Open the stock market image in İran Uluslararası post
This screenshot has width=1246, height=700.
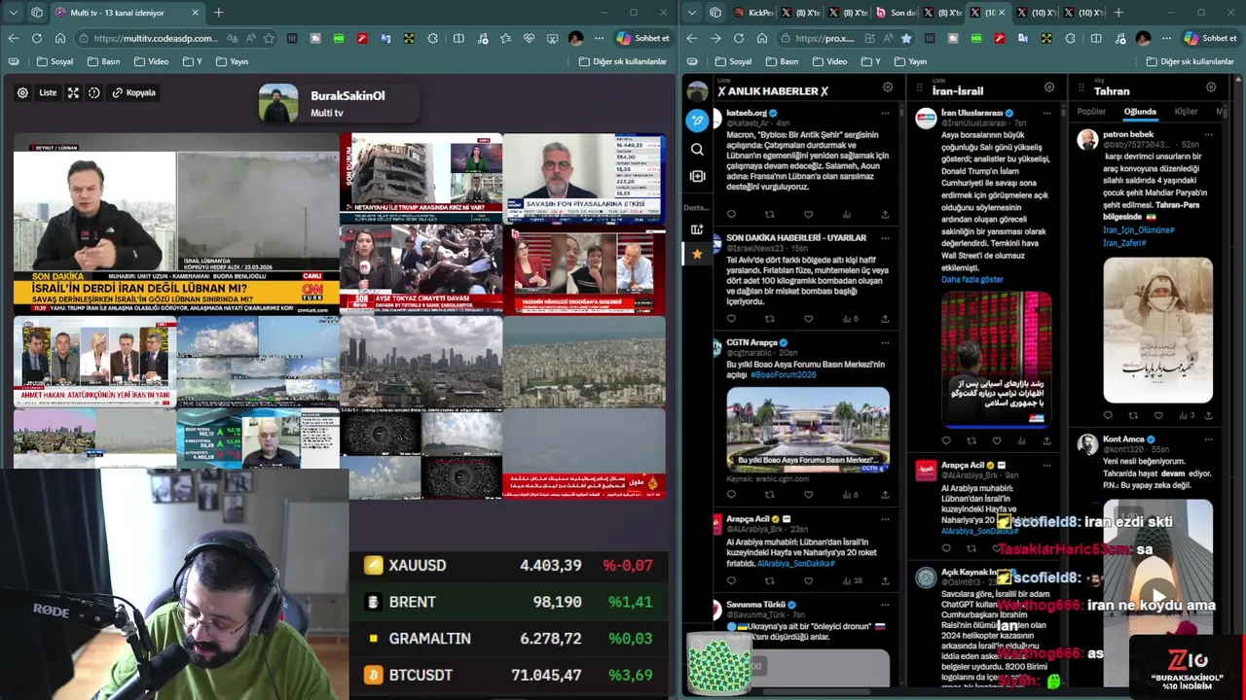click(996, 358)
